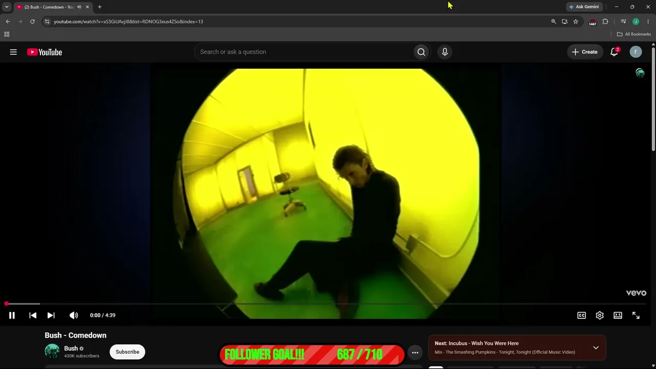Open more actions three-dot menu
The width and height of the screenshot is (656, 369).
click(x=415, y=353)
